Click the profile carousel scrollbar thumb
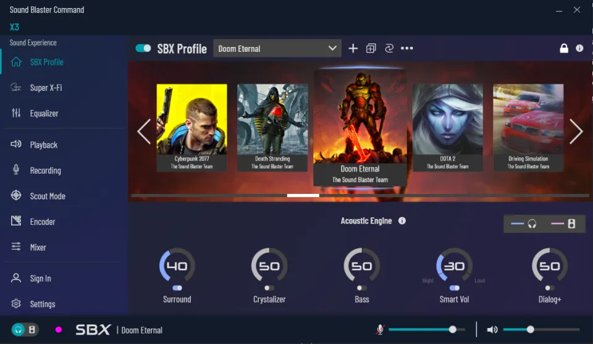 point(303,195)
